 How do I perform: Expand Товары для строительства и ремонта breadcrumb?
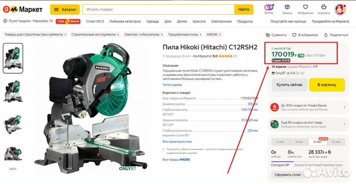[35, 35]
